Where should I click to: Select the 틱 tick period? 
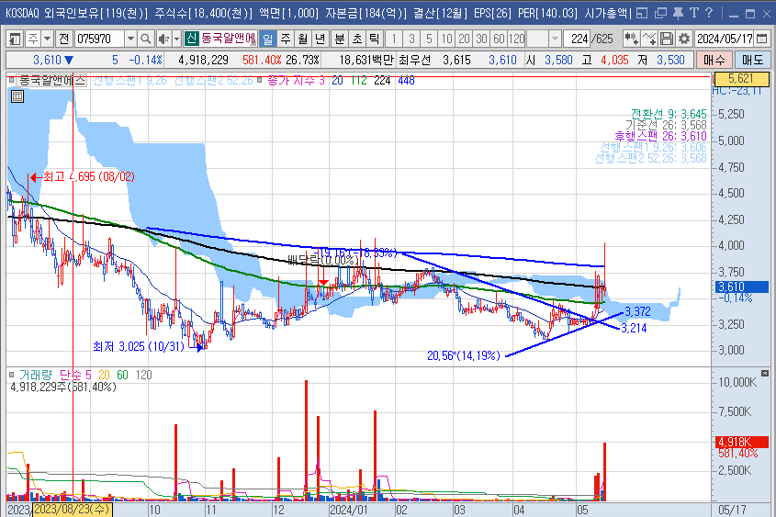point(374,38)
